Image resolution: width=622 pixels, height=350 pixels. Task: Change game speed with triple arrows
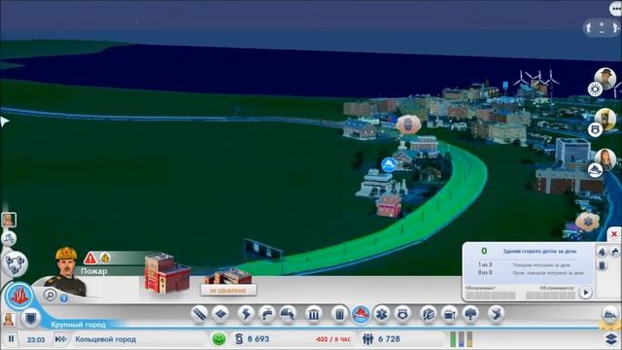click(60, 339)
